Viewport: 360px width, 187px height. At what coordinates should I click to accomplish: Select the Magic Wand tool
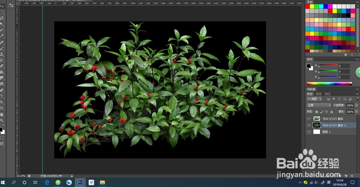tap(2, 24)
